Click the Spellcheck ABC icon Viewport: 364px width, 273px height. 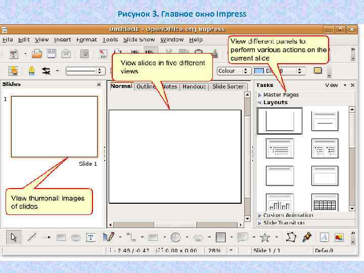pyautogui.click(x=135, y=52)
